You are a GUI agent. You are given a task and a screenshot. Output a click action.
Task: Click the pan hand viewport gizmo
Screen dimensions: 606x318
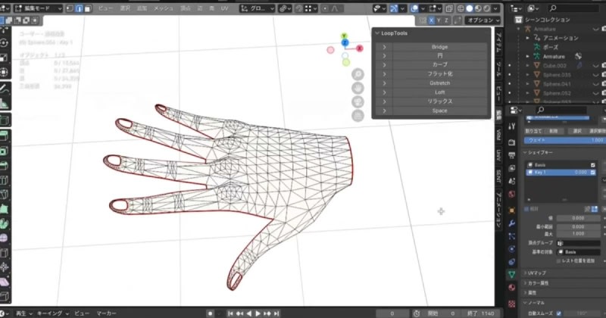(358, 89)
